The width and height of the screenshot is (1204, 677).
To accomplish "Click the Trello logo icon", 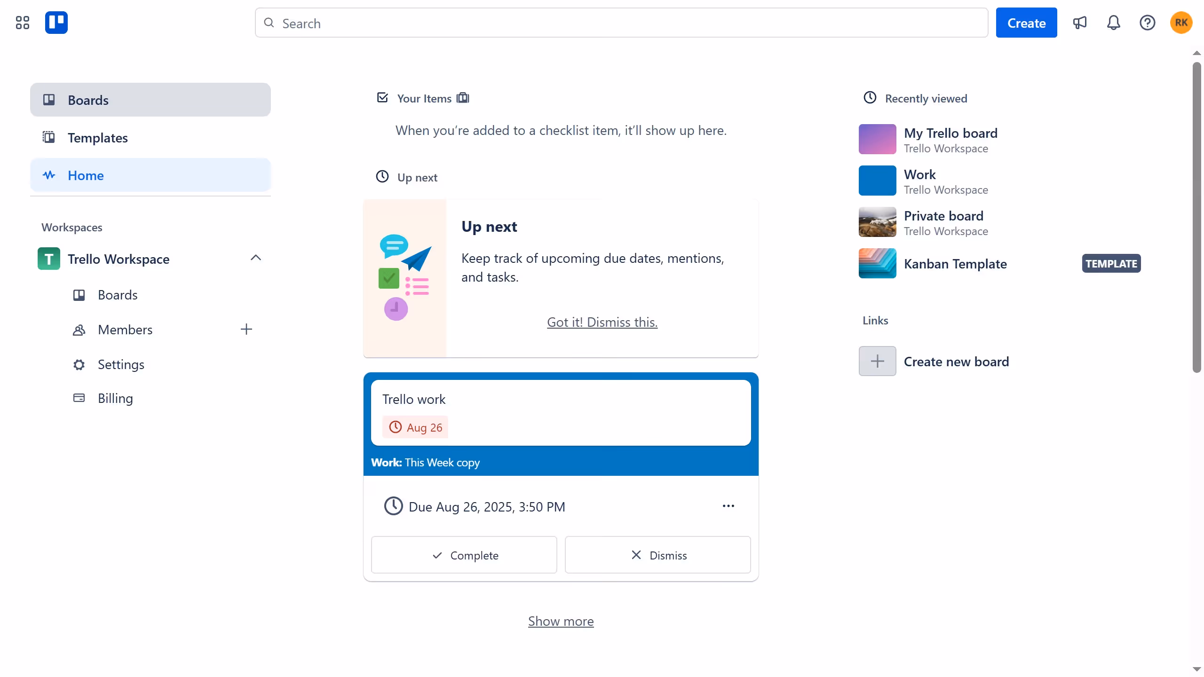I will point(56,22).
